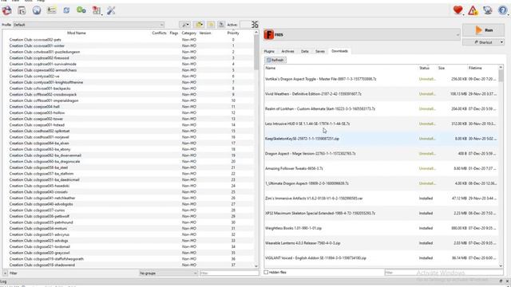Open the Nexus globe icon

(37, 10)
